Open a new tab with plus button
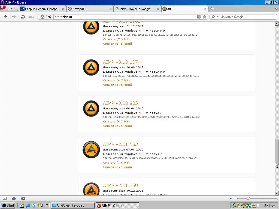 coord(212,9)
